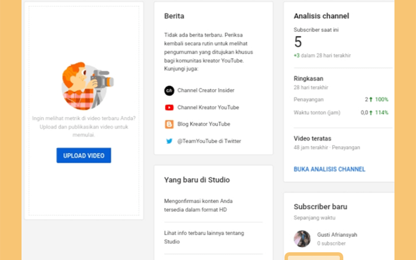Viewport: 416px width, 260px height.
Task: Click the red YouTube logo icon
Action: [170, 108]
